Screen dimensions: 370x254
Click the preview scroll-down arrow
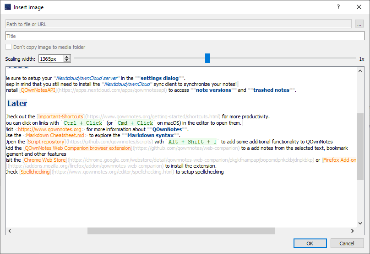(360, 223)
